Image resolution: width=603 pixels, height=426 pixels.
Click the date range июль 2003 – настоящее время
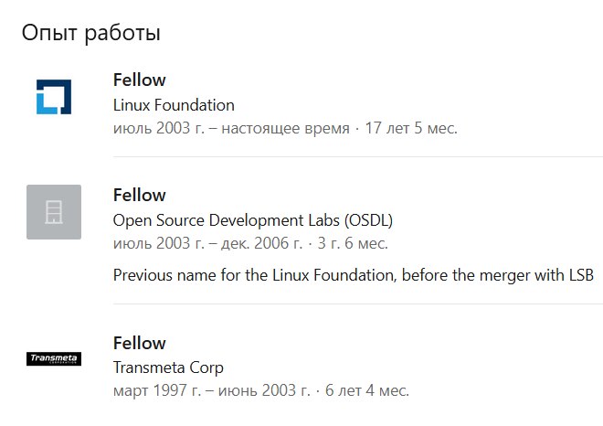point(231,128)
